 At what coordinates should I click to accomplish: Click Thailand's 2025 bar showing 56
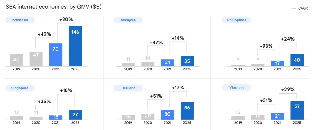(187, 111)
